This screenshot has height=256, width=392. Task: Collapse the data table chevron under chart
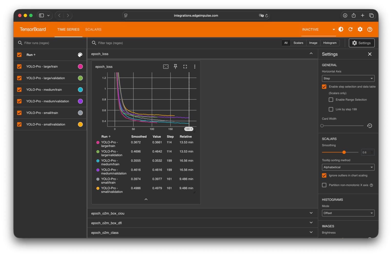(x=146, y=199)
